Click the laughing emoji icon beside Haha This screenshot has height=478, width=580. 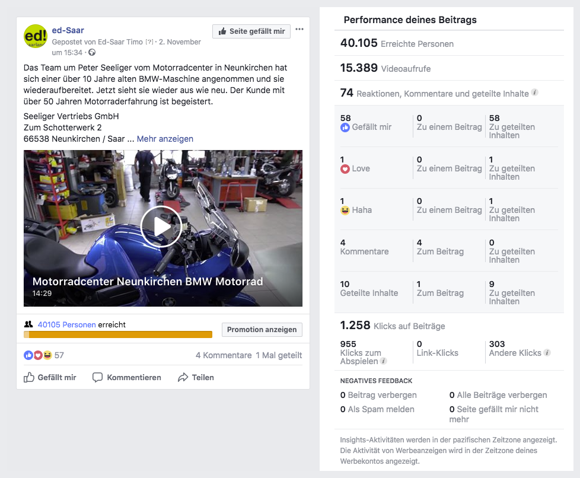click(x=345, y=211)
